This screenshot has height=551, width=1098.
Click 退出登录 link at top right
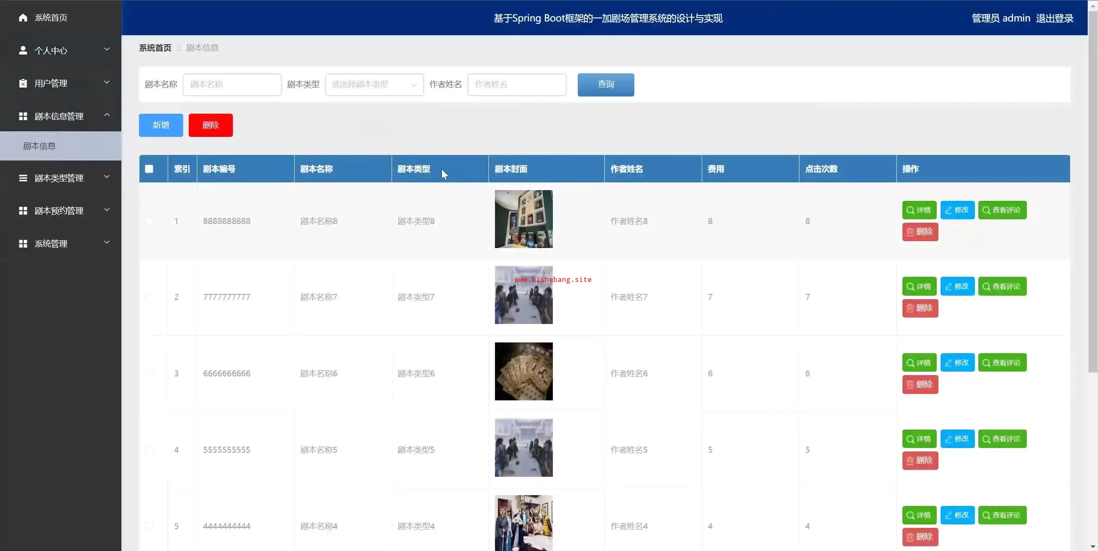point(1054,18)
